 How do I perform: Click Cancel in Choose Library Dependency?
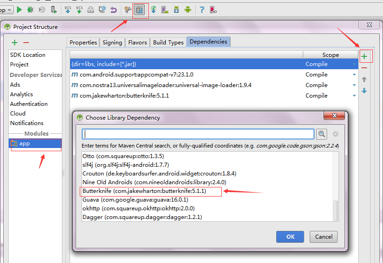[323, 236]
